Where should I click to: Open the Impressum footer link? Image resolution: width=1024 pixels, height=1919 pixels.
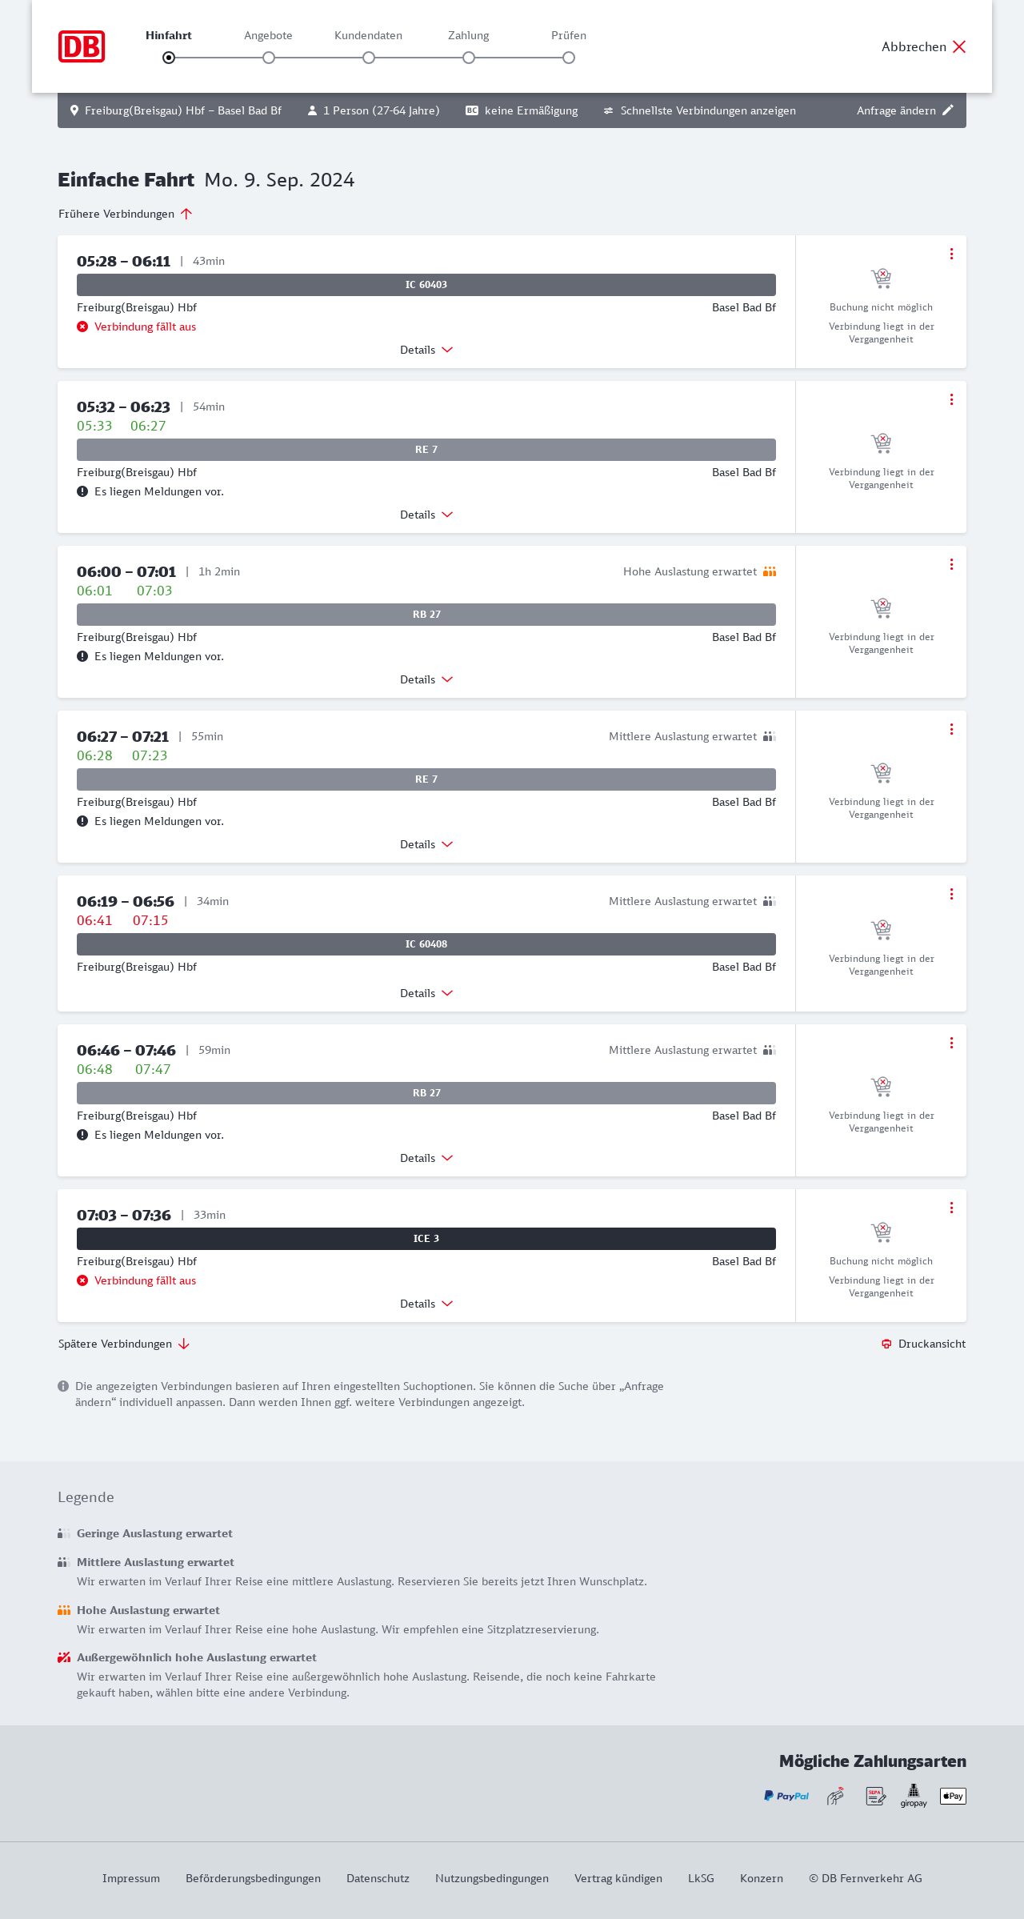pyautogui.click(x=131, y=1878)
